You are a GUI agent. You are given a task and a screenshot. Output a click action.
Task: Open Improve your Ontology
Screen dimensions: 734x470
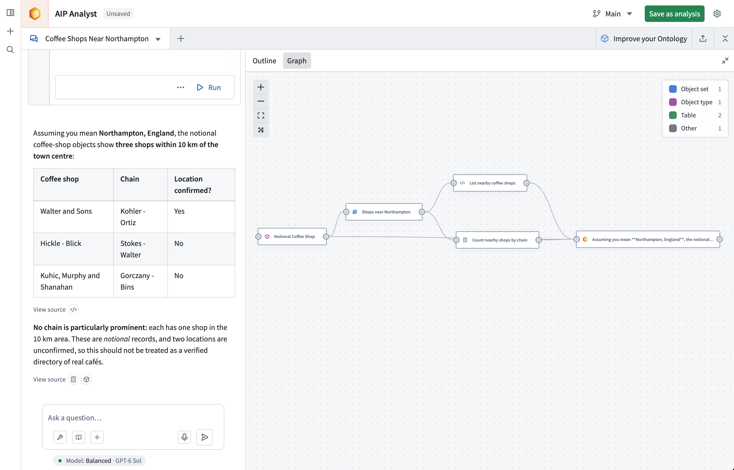[644, 38]
